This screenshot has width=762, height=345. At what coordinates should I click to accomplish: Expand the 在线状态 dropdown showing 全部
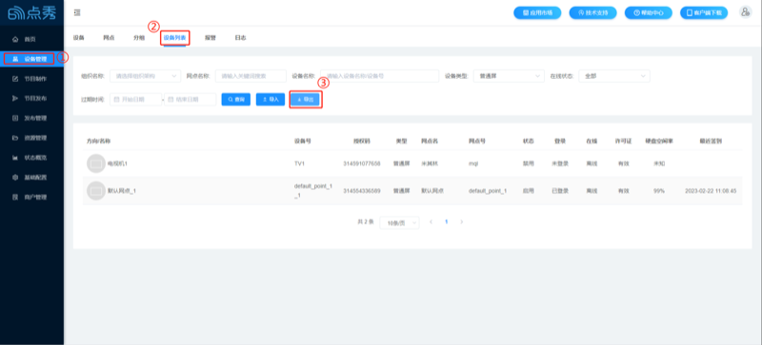coord(614,76)
